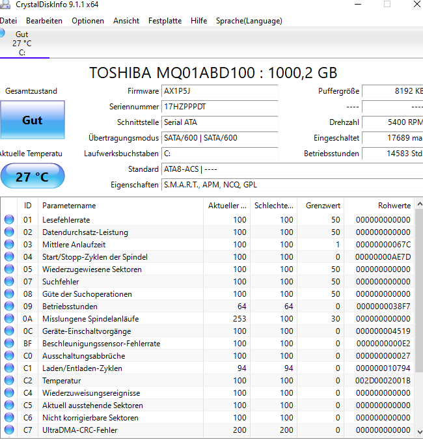This screenshot has height=440, width=423.
Task: Click the CrystalDiskInfo app icon in title bar
Action: click(5, 4)
